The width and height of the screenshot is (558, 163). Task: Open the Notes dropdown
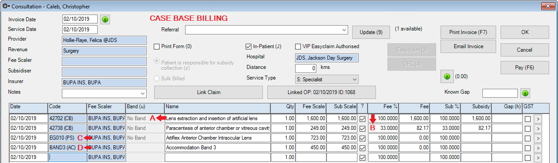[142, 94]
